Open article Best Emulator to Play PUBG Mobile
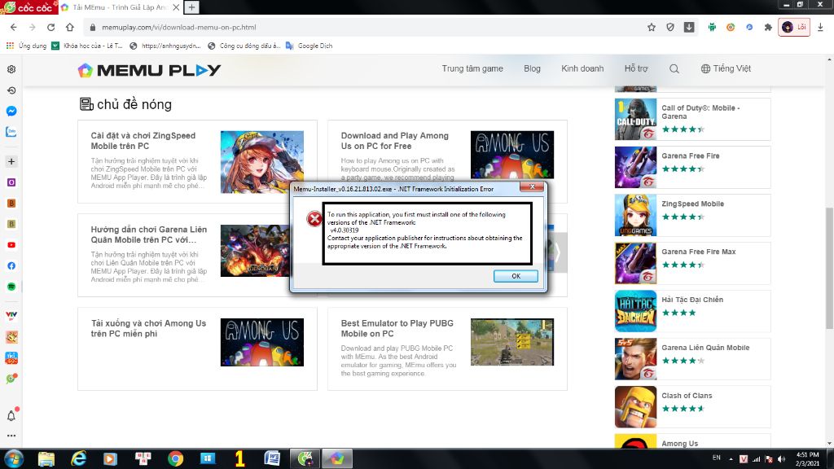834x469 pixels. [397, 328]
